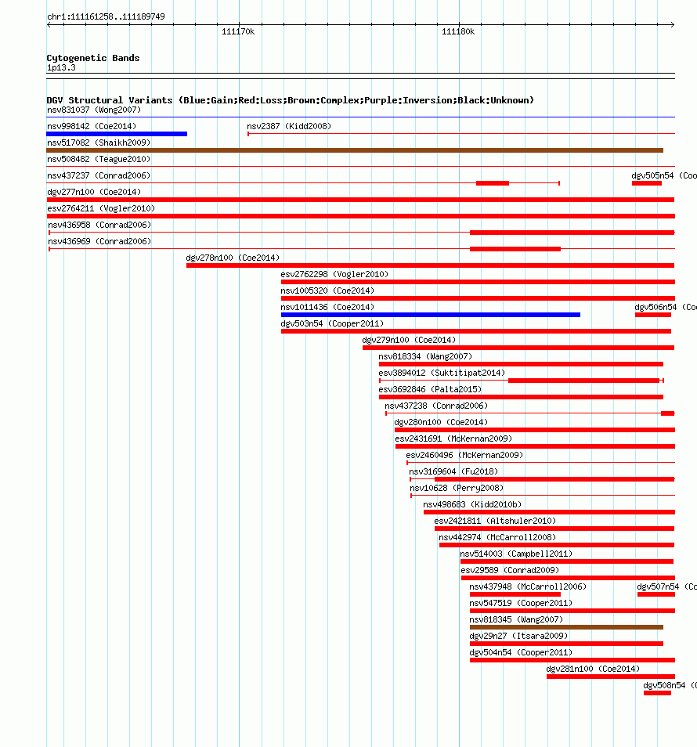This screenshot has width=697, height=747.
Task: Click nsv514003 (Campbell2011) label
Action: 516,554
